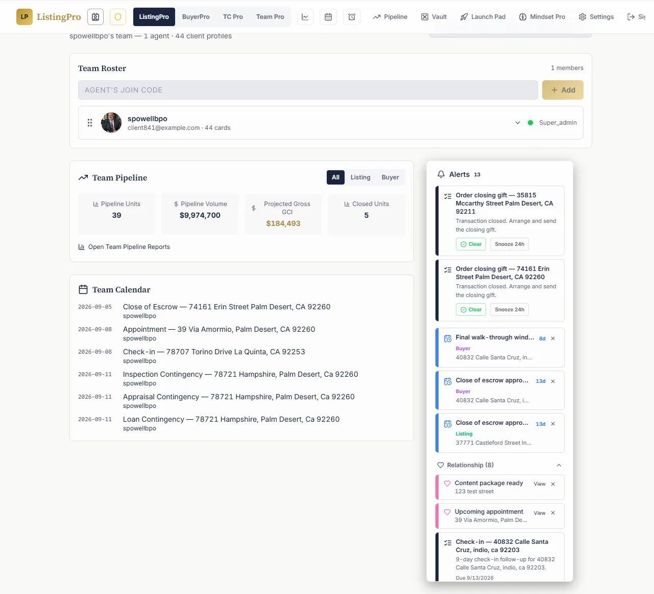
Task: Open Mindset Pro page
Action: click(542, 17)
